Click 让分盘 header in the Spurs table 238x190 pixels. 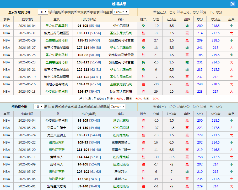click(172, 19)
